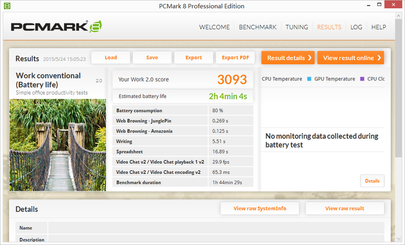The image size is (405, 245).
Task: Click the scrollbar up arrow
Action: click(x=398, y=16)
